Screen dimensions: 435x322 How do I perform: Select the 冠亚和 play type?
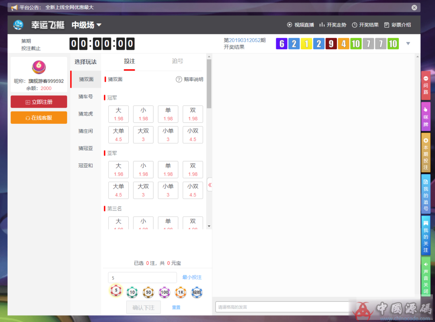click(x=85, y=165)
